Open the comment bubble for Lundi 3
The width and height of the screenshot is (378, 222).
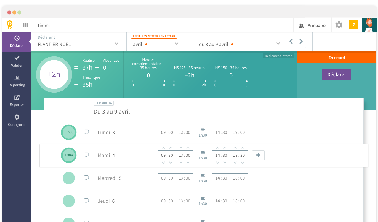click(x=87, y=132)
